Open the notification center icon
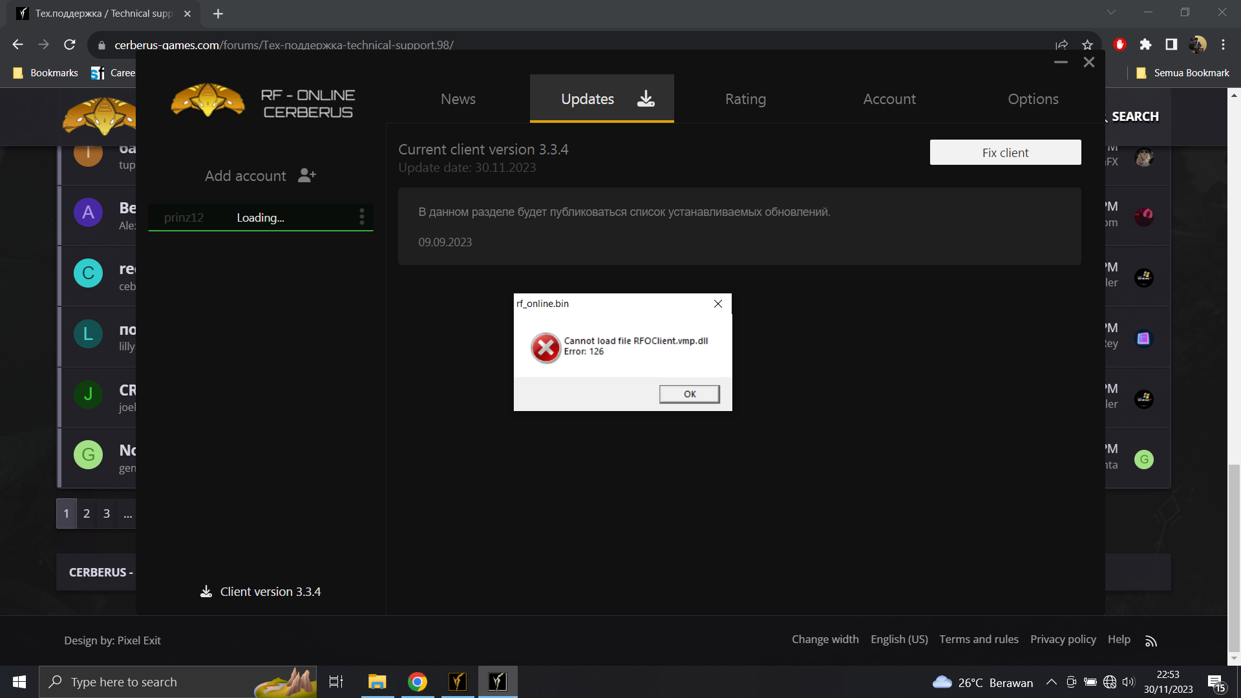Viewport: 1241px width, 698px height. (1217, 682)
